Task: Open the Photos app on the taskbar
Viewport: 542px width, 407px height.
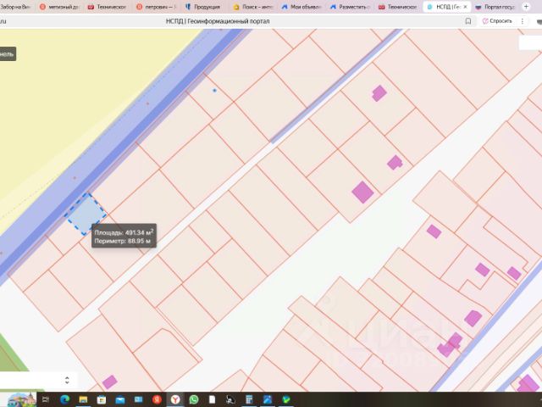Action: (268, 399)
